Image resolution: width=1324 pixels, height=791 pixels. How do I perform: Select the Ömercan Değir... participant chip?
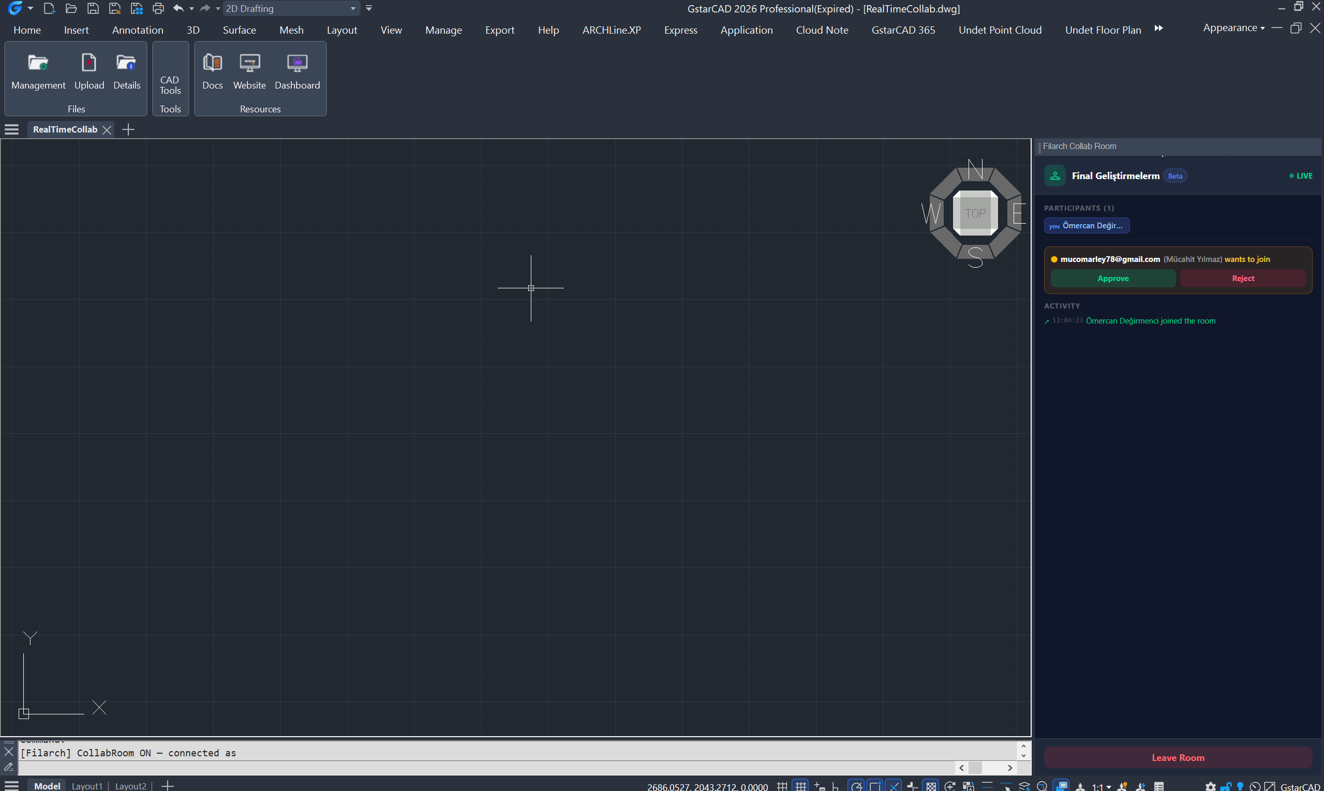tap(1087, 226)
